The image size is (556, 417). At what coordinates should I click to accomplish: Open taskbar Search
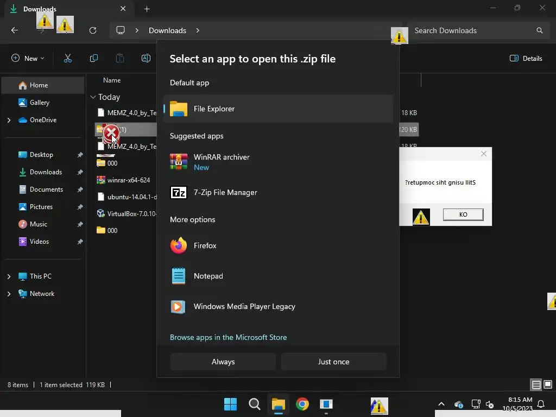coord(254,404)
